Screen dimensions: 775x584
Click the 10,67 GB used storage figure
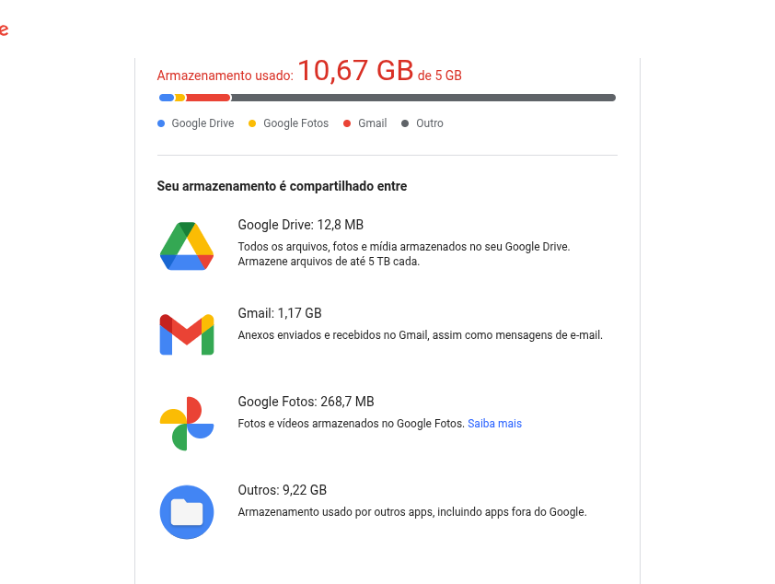pos(355,71)
